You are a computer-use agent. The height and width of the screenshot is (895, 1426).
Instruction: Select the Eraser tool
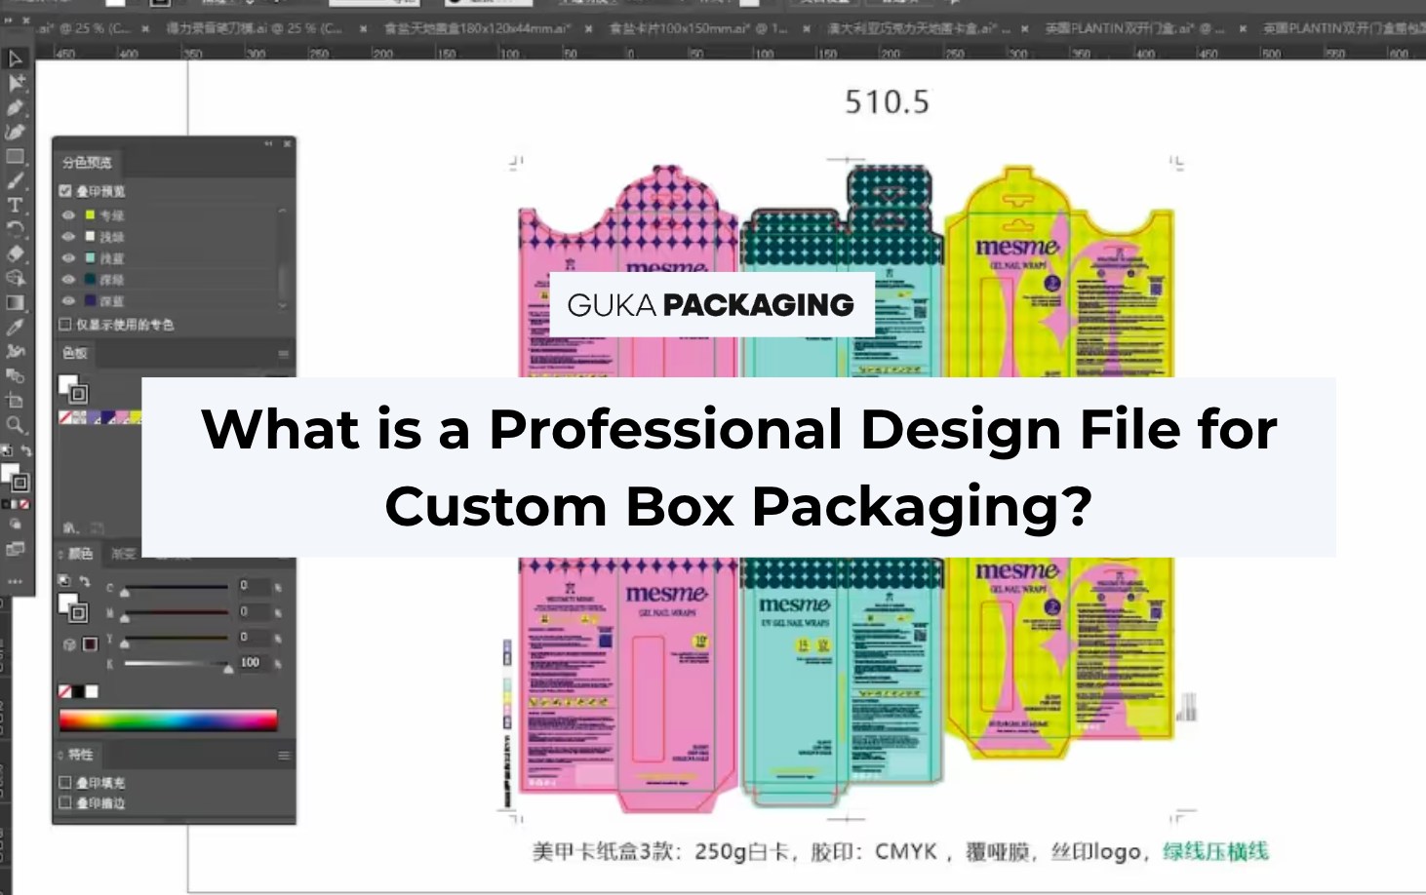(16, 253)
